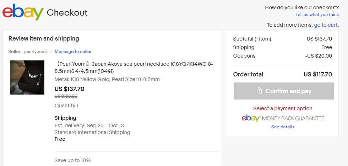Screen dimensions: 348x166
Task: Click the eBay Money Back Guarantee logo
Action: pos(283,118)
